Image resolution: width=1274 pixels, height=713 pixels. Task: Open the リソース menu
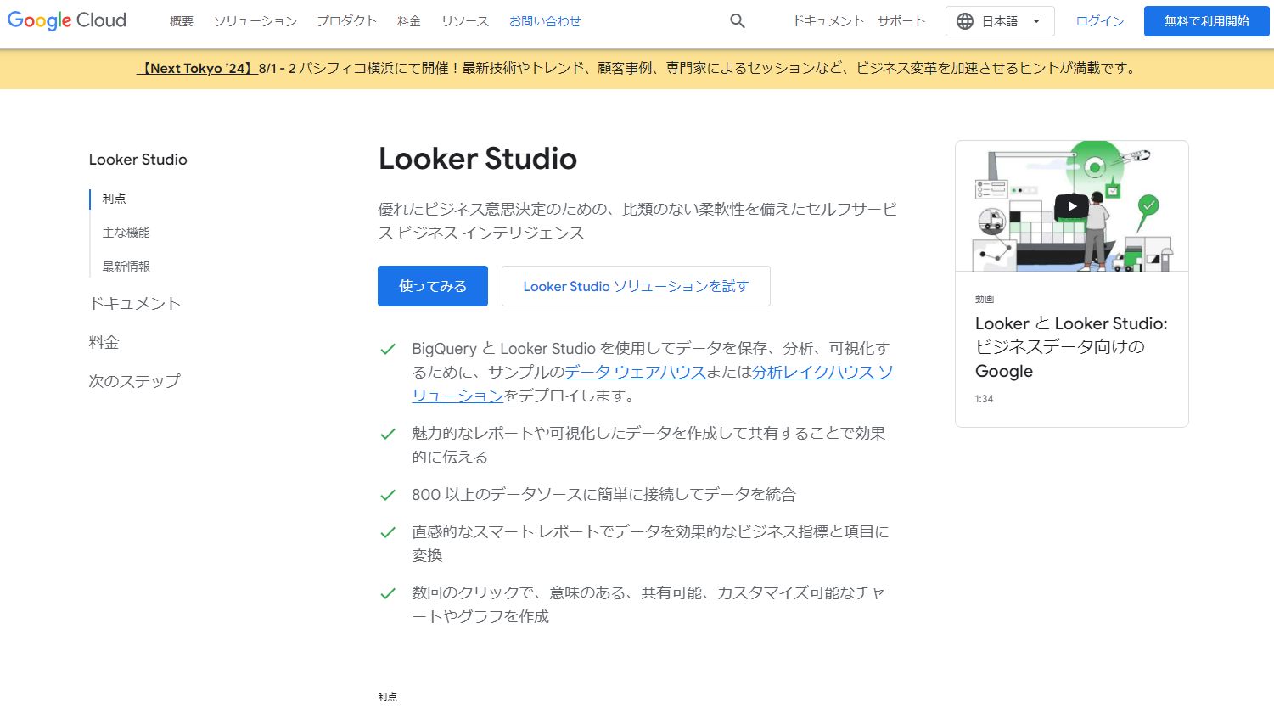465,21
